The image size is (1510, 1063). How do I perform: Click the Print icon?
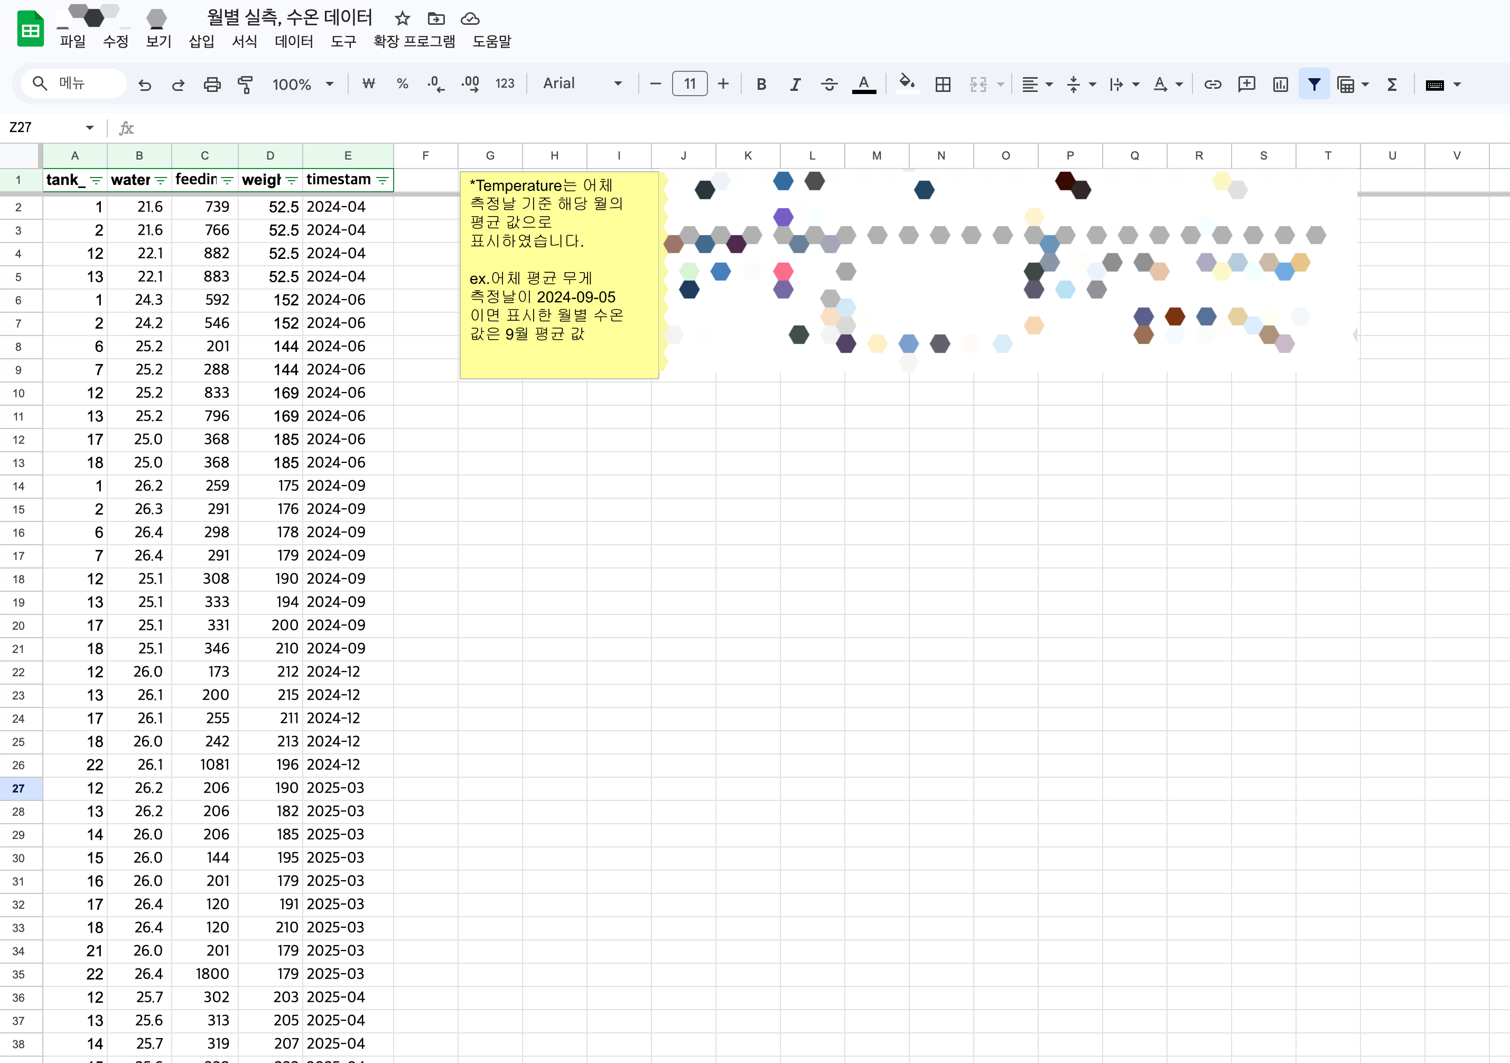(212, 84)
